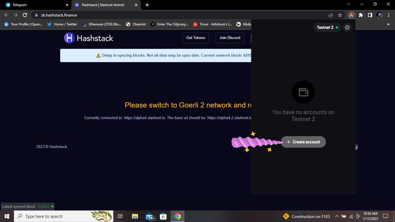Toggle the Chrome side panel icon
The width and height of the screenshot is (395, 222).
370,15
